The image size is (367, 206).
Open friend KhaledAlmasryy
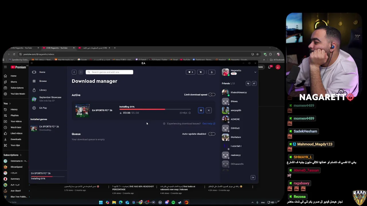(238, 92)
